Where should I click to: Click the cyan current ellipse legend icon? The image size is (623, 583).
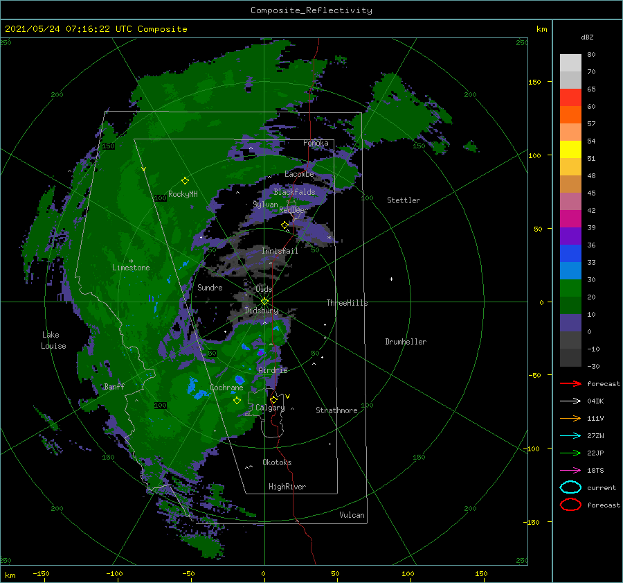(x=570, y=487)
